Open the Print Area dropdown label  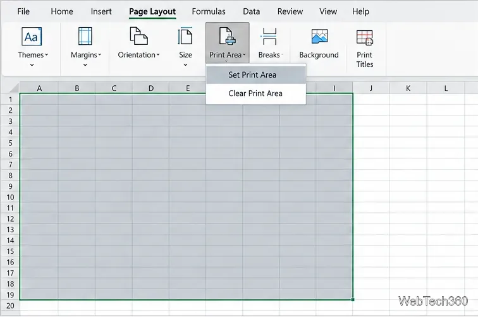point(228,55)
